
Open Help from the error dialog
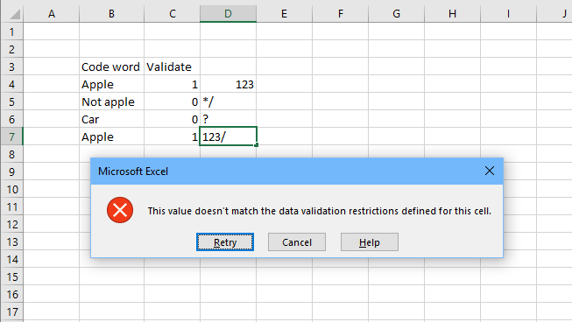369,242
